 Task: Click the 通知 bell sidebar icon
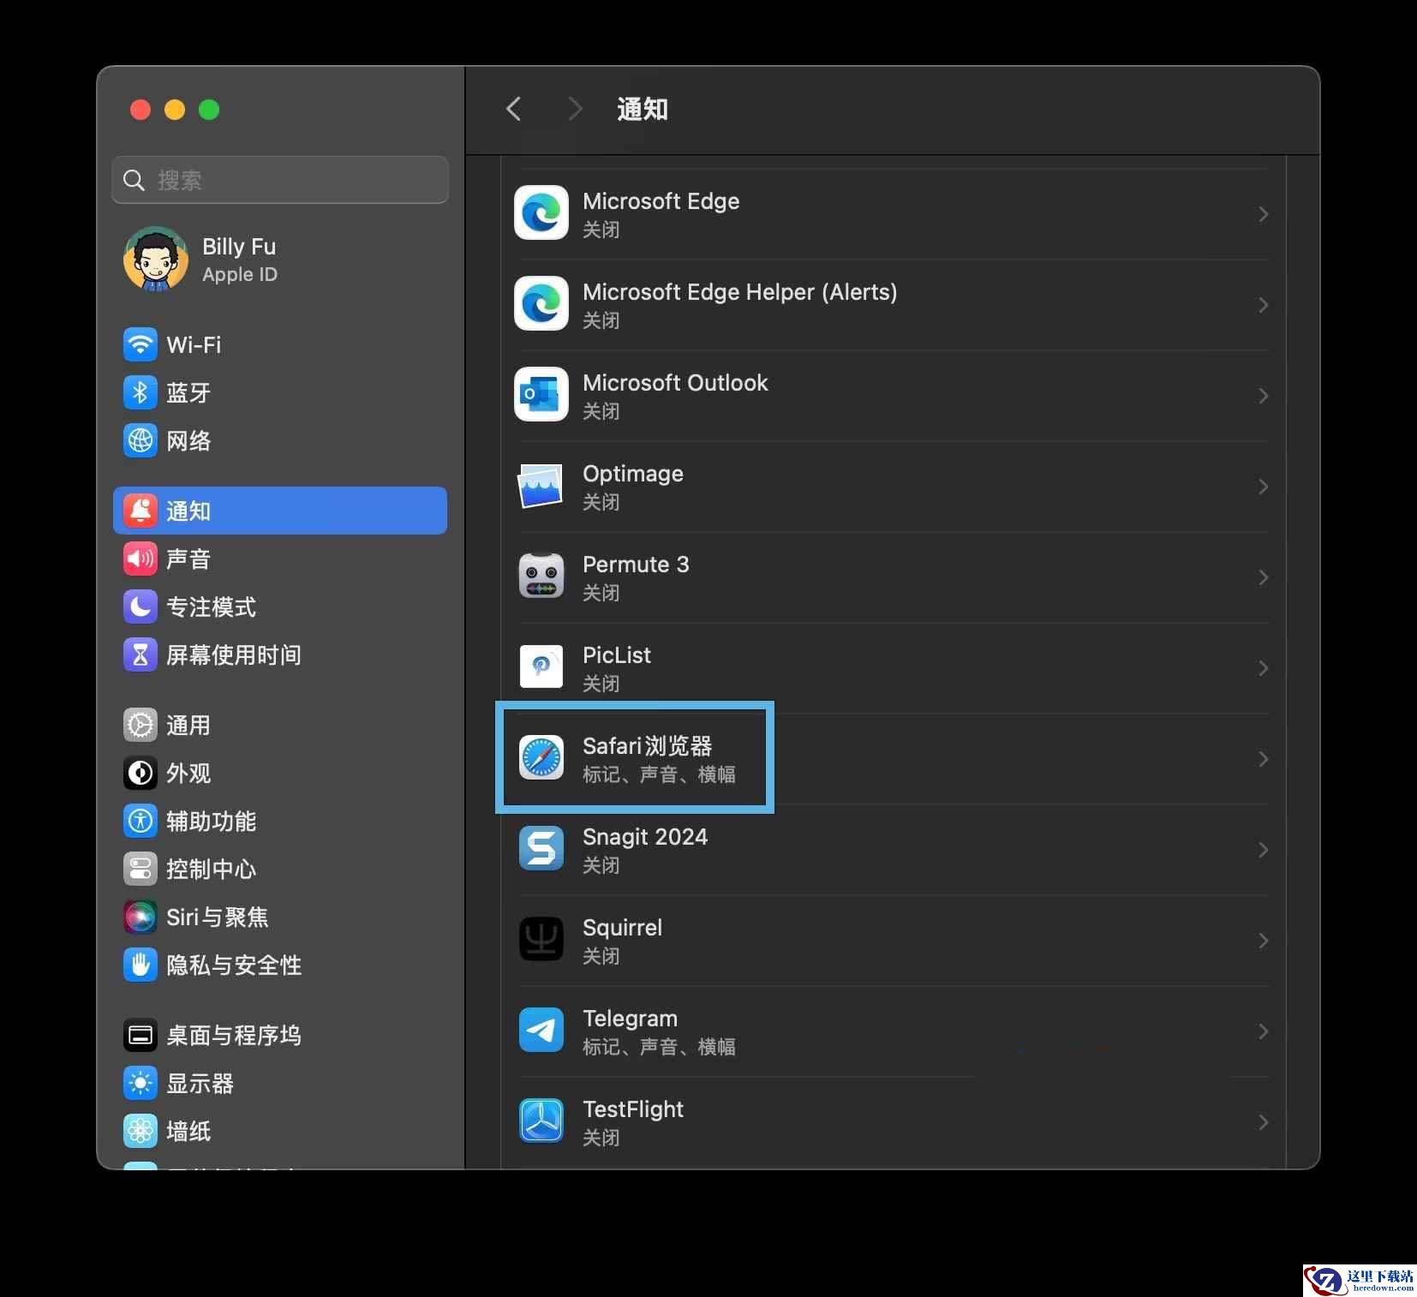(141, 511)
